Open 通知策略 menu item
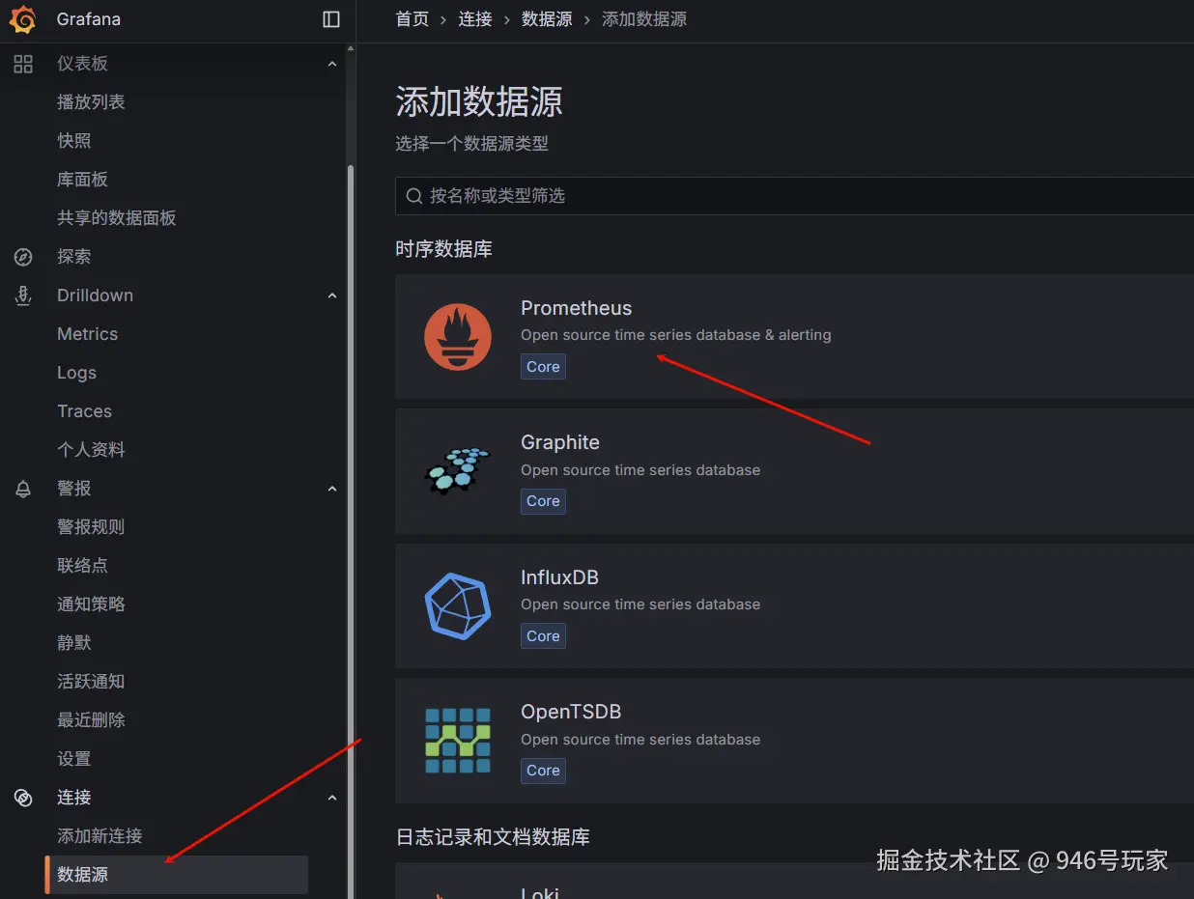 91,604
